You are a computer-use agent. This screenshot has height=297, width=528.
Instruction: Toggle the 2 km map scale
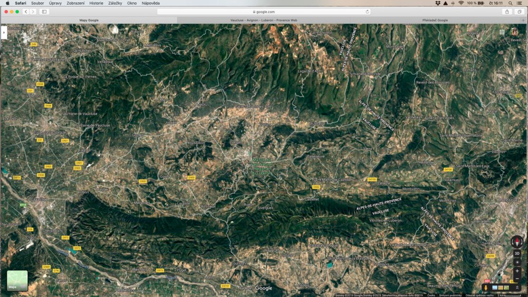pyautogui.click(x=510, y=295)
